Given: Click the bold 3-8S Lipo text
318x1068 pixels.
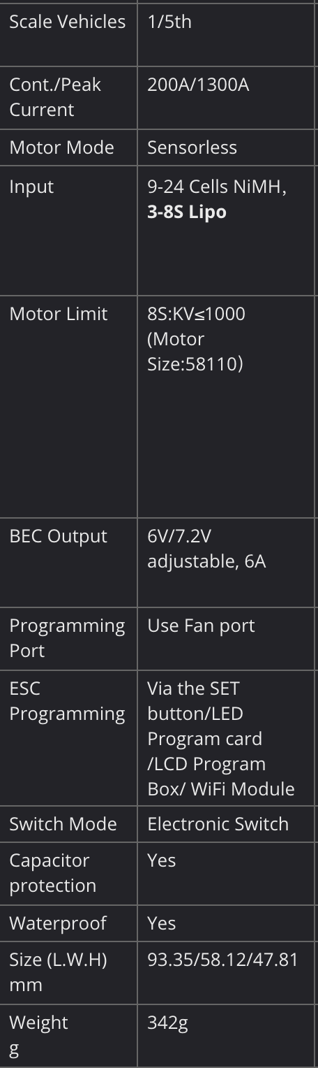Looking at the screenshot, I should (x=187, y=212).
